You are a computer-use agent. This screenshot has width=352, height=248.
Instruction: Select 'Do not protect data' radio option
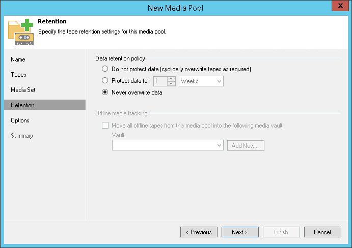(105, 69)
